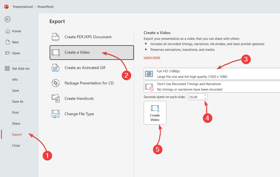The height and width of the screenshot is (177, 280).
Task: Select Export in the sidebar
Action: [17, 135]
